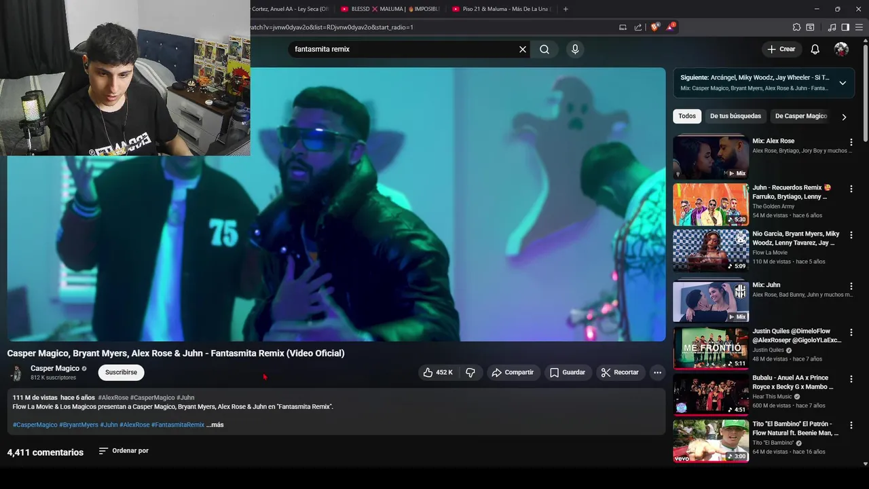Open Bubalu - Anuel AA video title
Image resolution: width=869 pixels, height=489 pixels.
point(792,382)
